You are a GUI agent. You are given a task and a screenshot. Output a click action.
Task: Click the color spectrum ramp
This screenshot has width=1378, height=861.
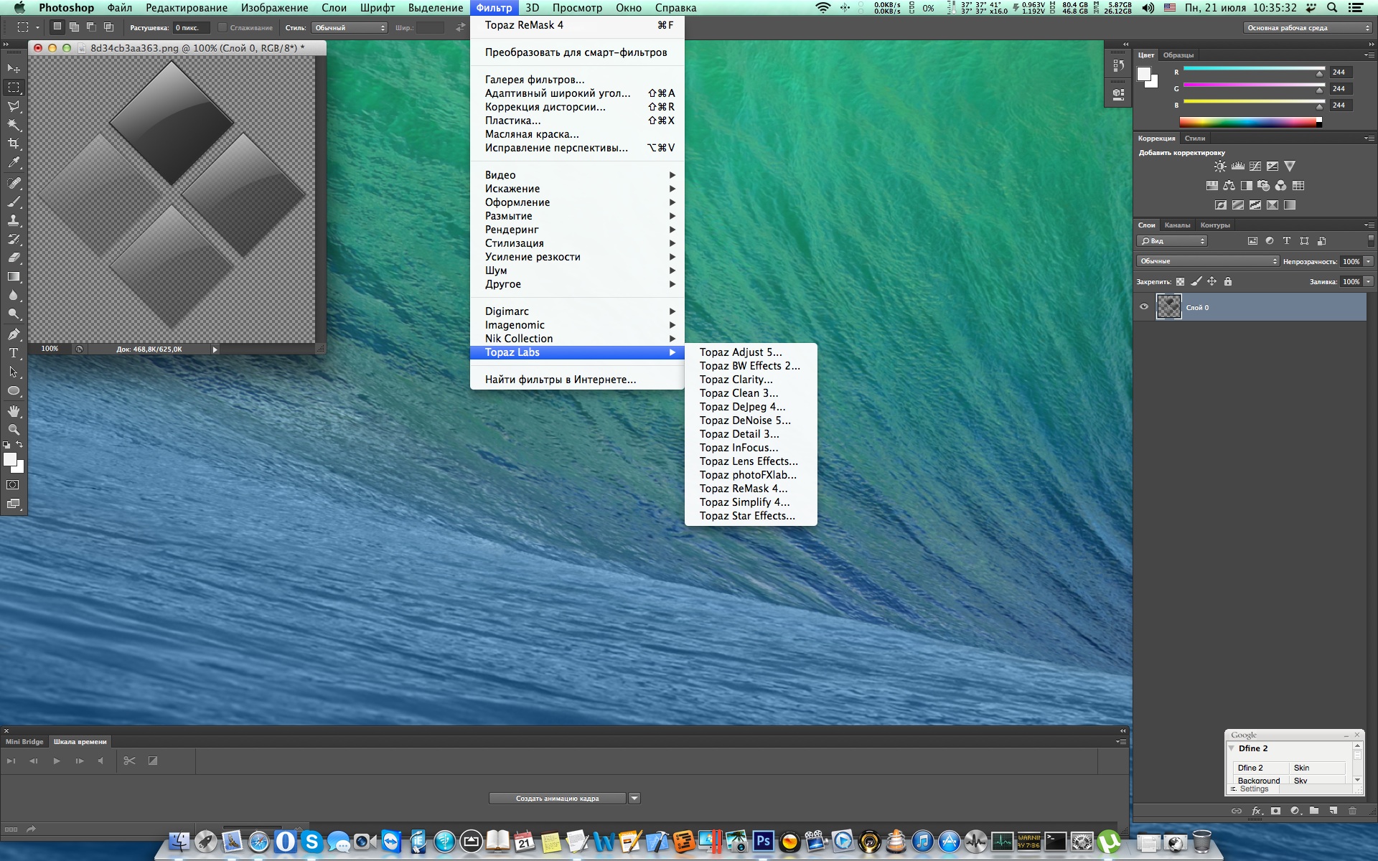[1251, 123]
